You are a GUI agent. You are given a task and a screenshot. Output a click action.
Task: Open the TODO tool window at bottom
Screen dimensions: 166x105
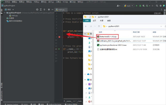tap(25, 104)
